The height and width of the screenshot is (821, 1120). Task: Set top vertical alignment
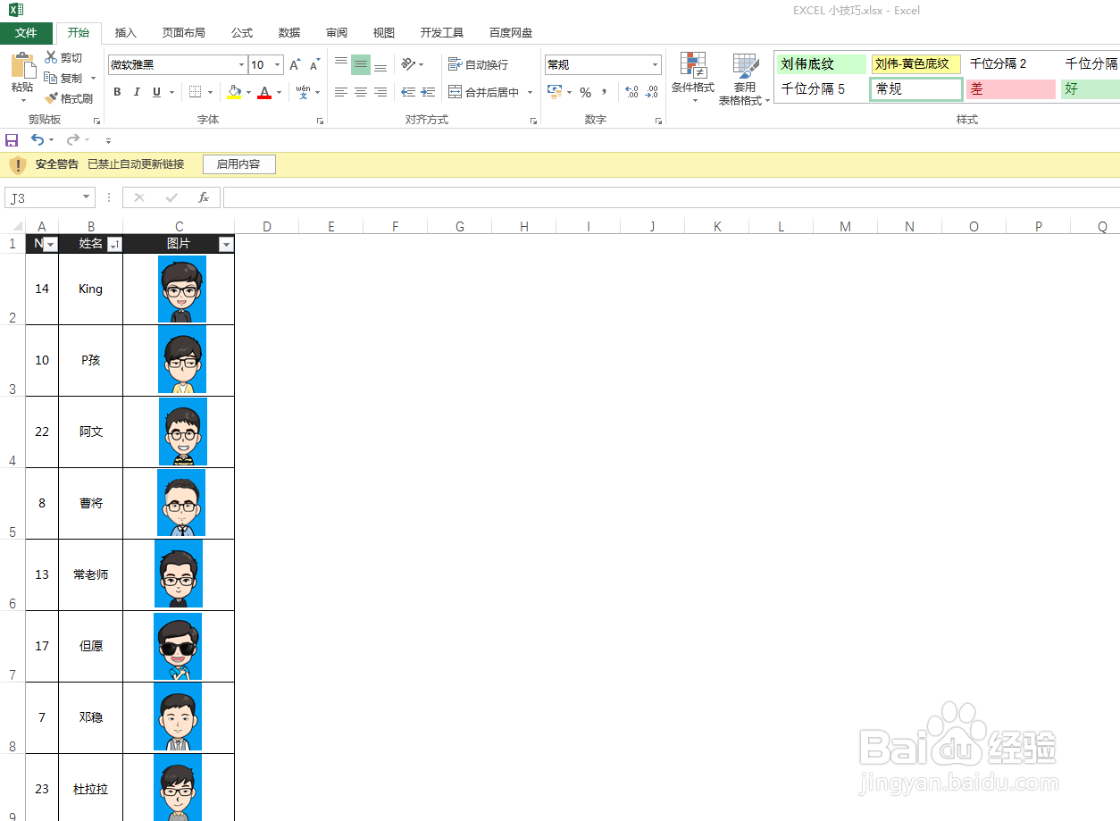[341, 64]
